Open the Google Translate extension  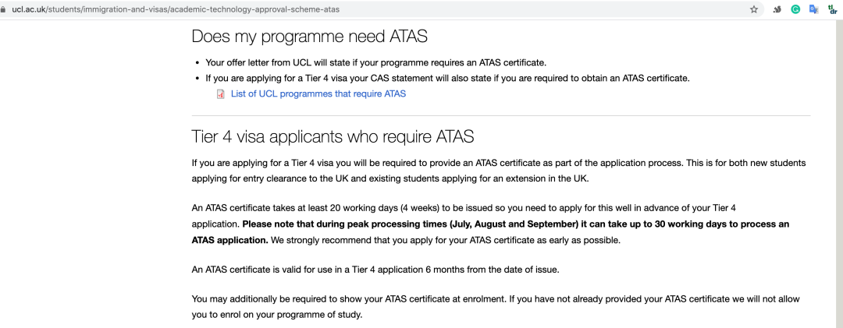click(x=813, y=10)
